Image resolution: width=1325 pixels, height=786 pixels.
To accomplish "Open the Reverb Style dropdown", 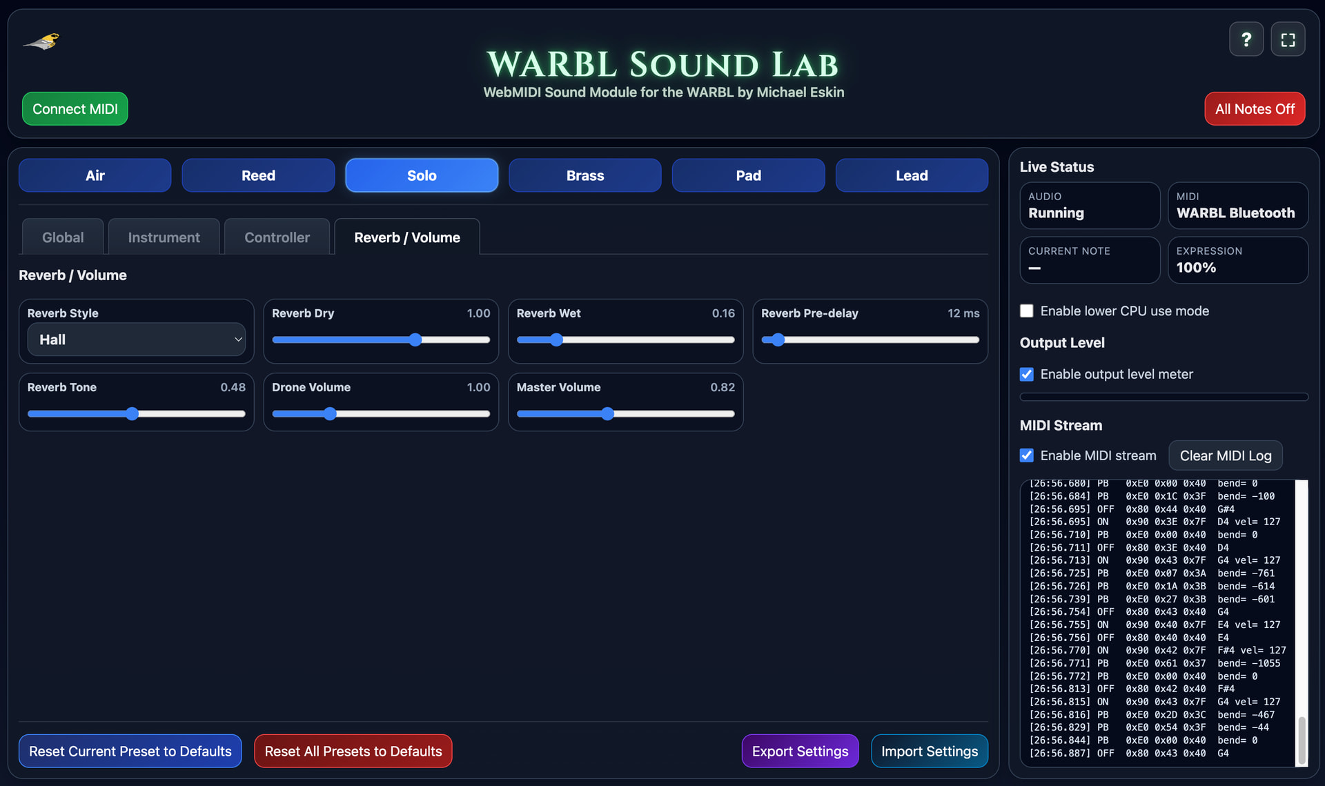I will coord(137,340).
